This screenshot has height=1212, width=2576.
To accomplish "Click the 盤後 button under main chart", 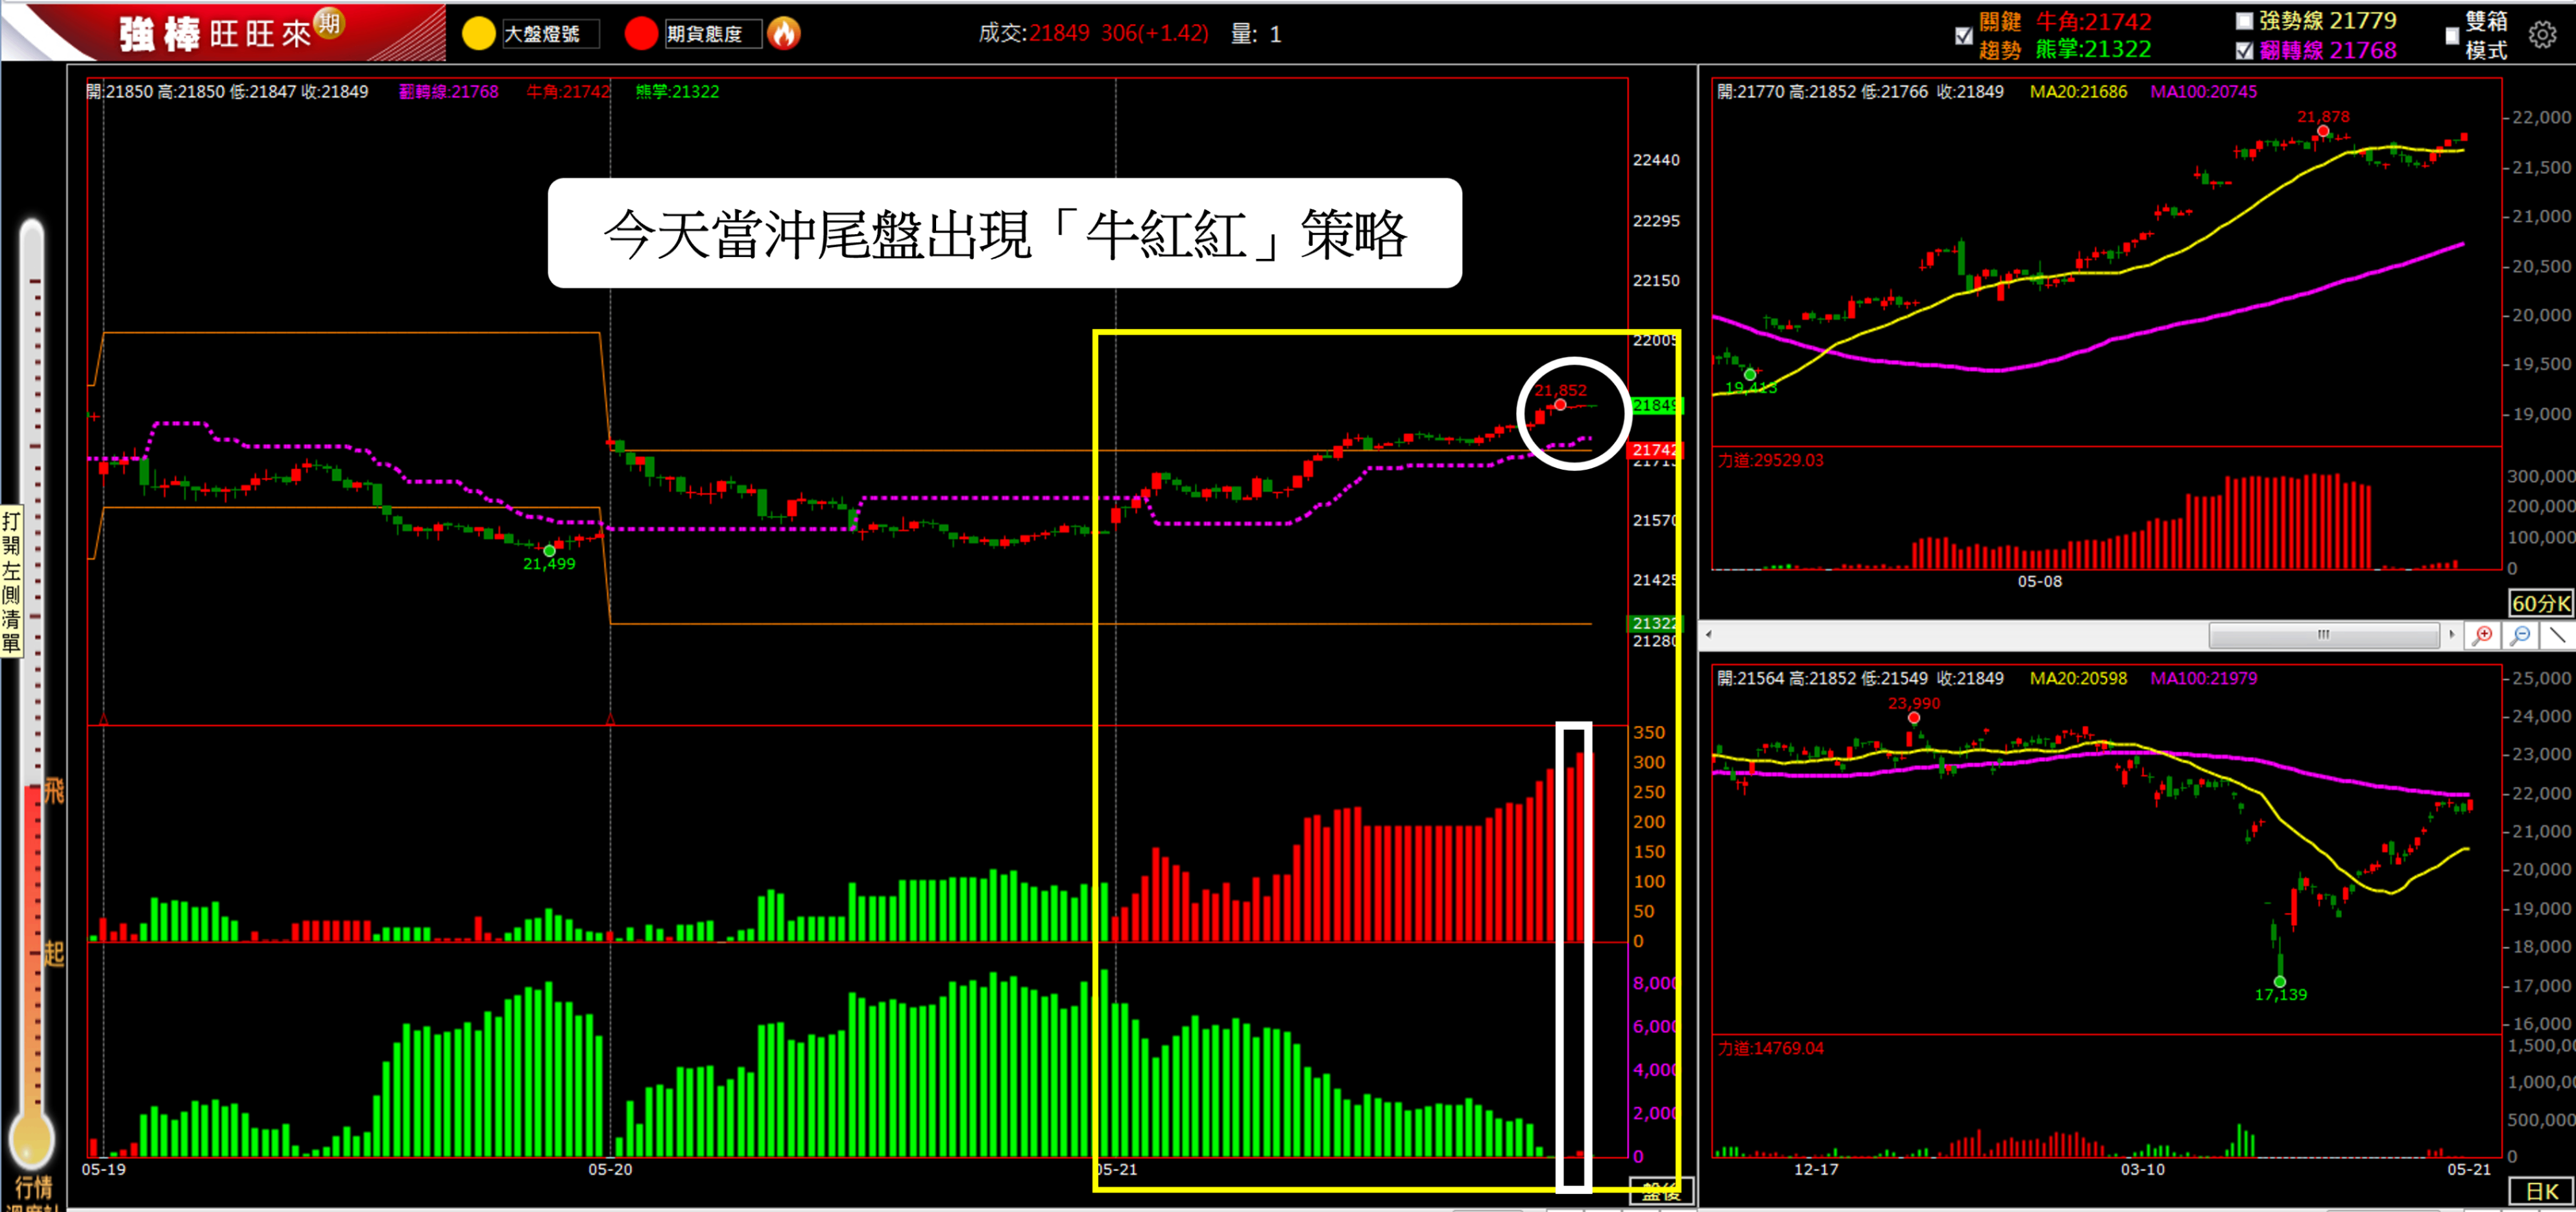I will coord(1661,1191).
